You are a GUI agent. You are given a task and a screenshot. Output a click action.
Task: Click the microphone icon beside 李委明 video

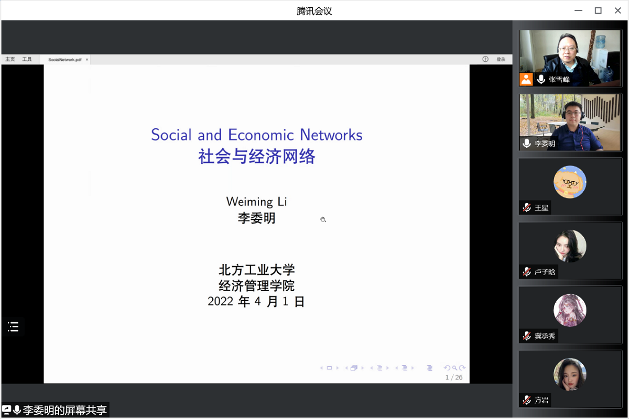(x=527, y=144)
